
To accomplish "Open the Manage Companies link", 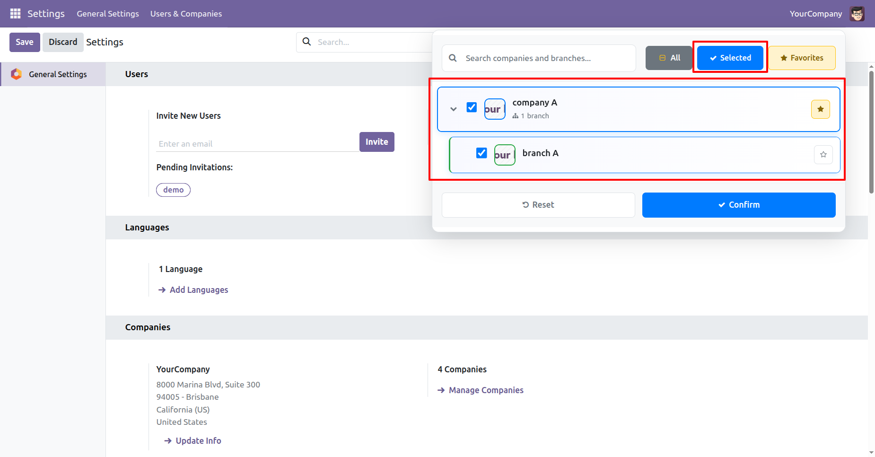I will tap(486, 390).
